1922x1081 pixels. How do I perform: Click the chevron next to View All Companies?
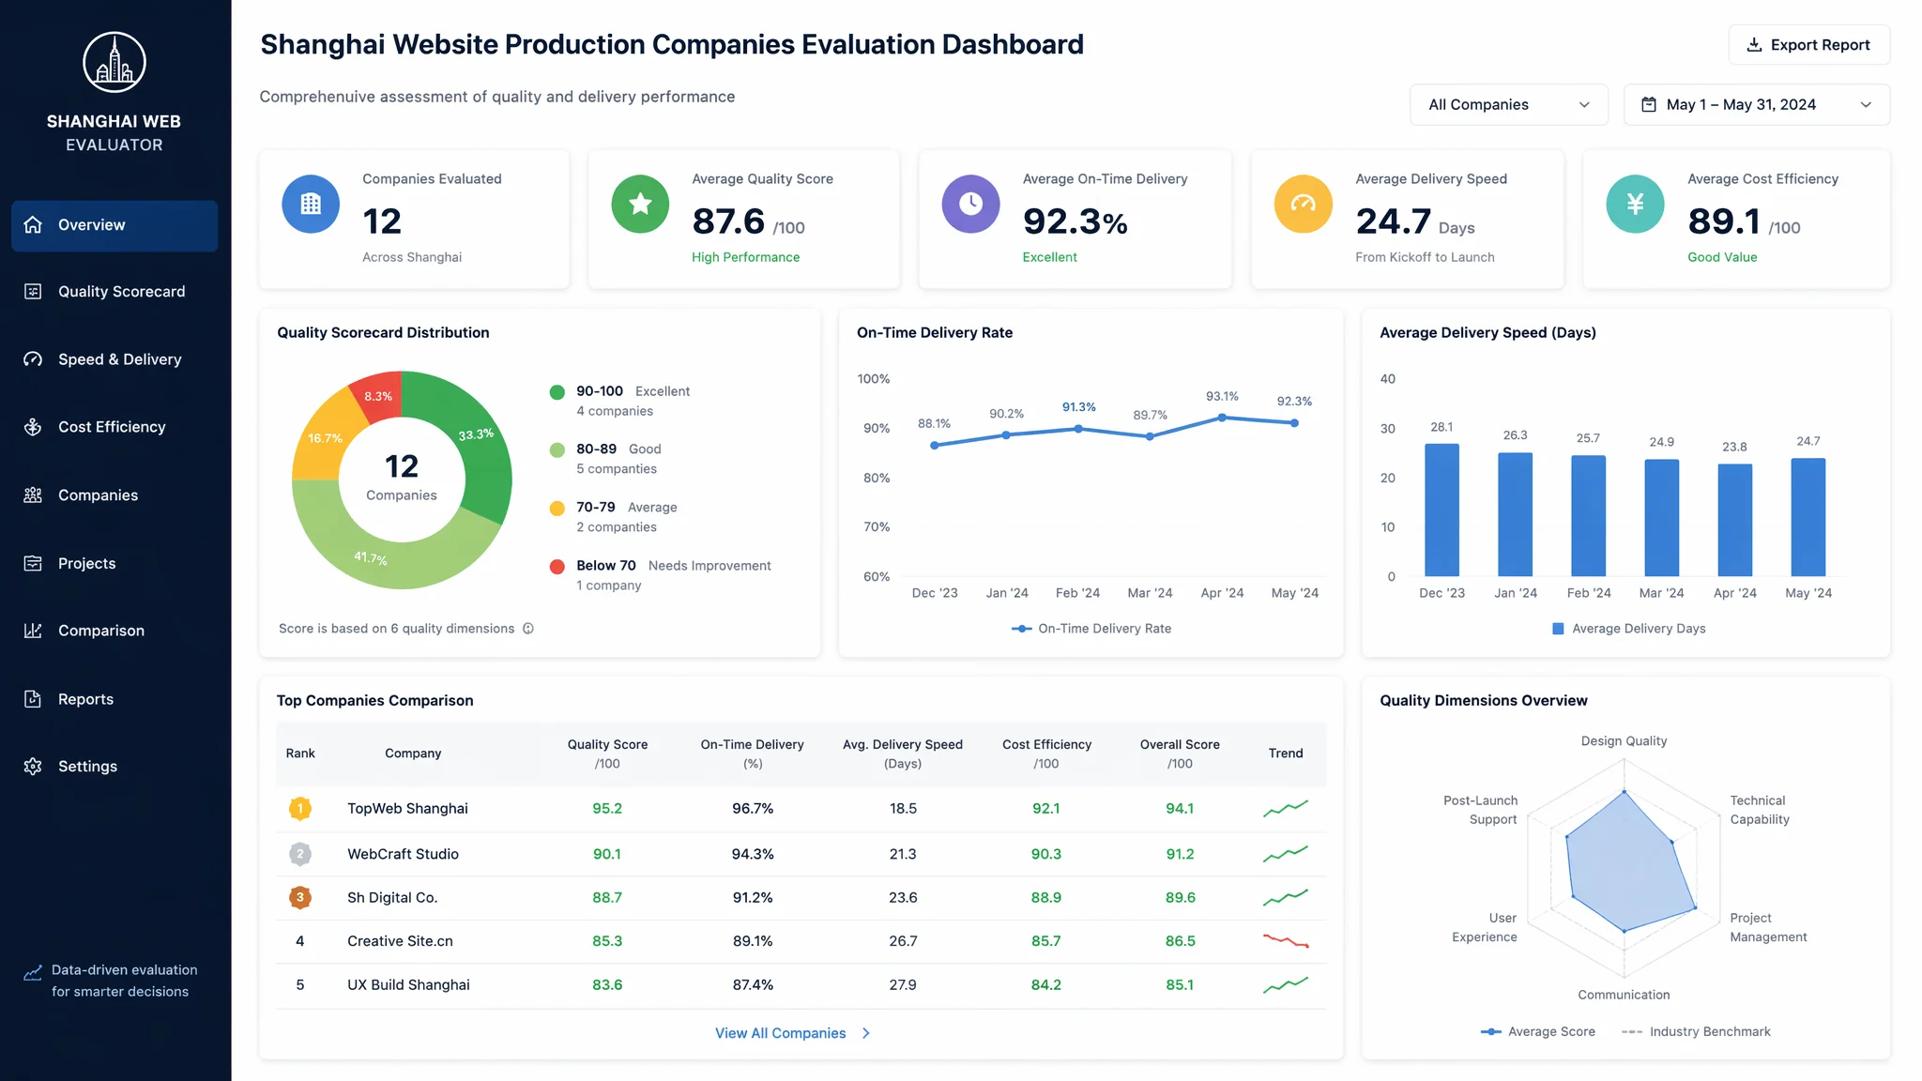coord(866,1033)
